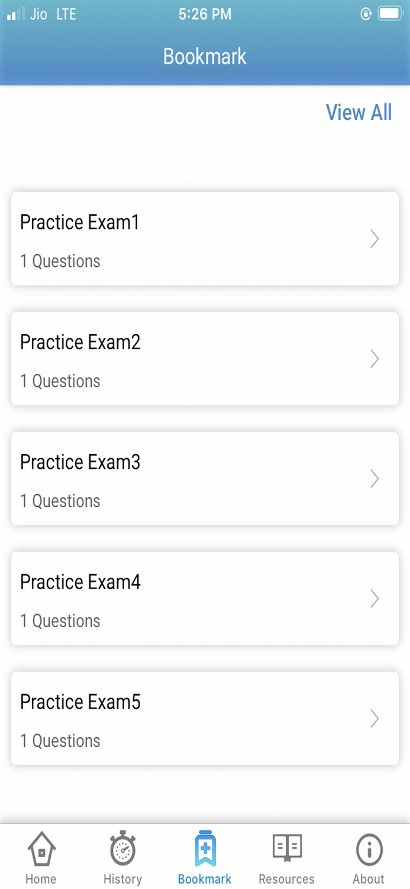Viewport: 410px width, 889px height.
Task: Open the Practice Exam3 card
Action: click(x=205, y=478)
